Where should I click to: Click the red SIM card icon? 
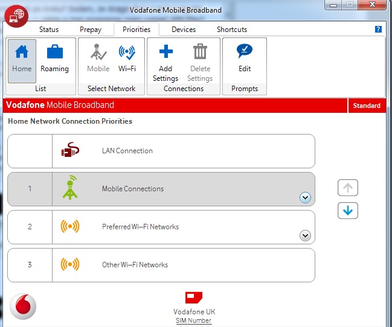[x=194, y=297]
